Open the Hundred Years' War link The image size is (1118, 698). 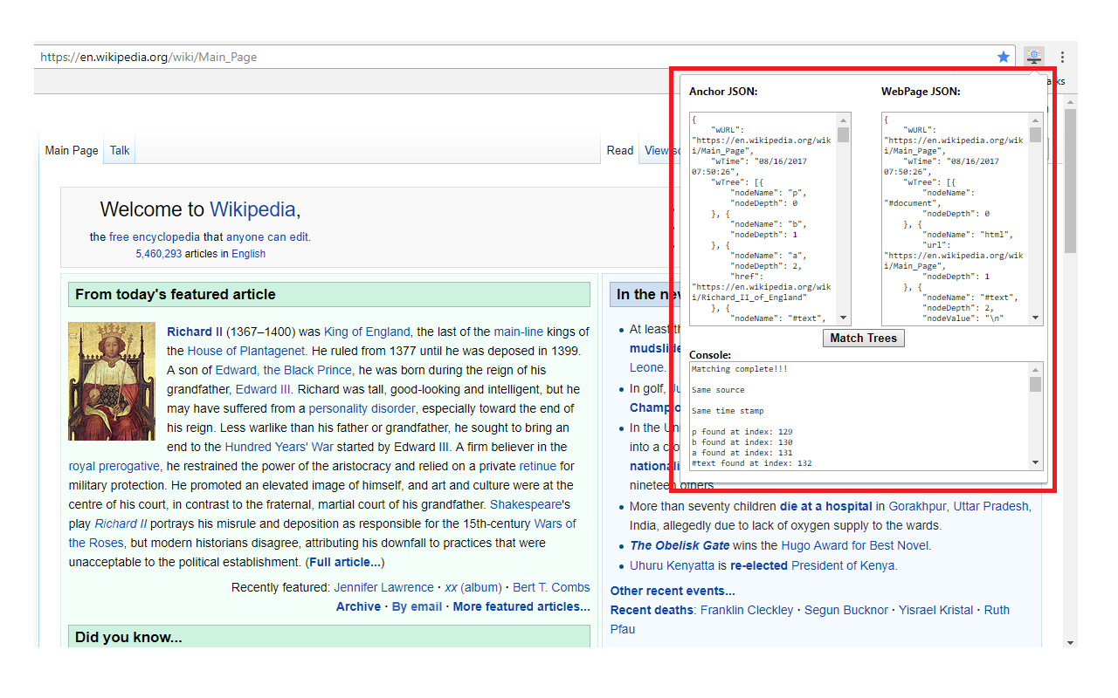point(279,447)
